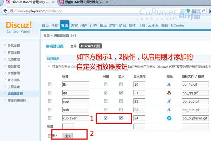Open the 界面 top navigation tab

(x=64, y=25)
